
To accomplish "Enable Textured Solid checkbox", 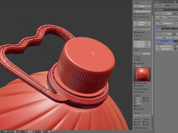I will (x=135, y=63).
